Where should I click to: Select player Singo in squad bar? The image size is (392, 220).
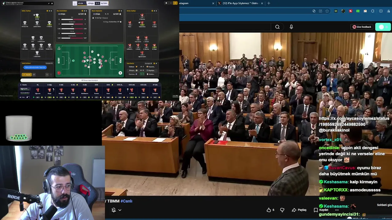click(x=49, y=91)
